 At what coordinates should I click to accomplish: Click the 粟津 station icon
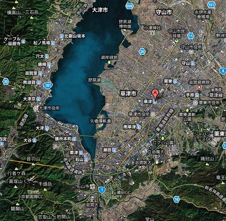pyautogui.click(x=81, y=153)
